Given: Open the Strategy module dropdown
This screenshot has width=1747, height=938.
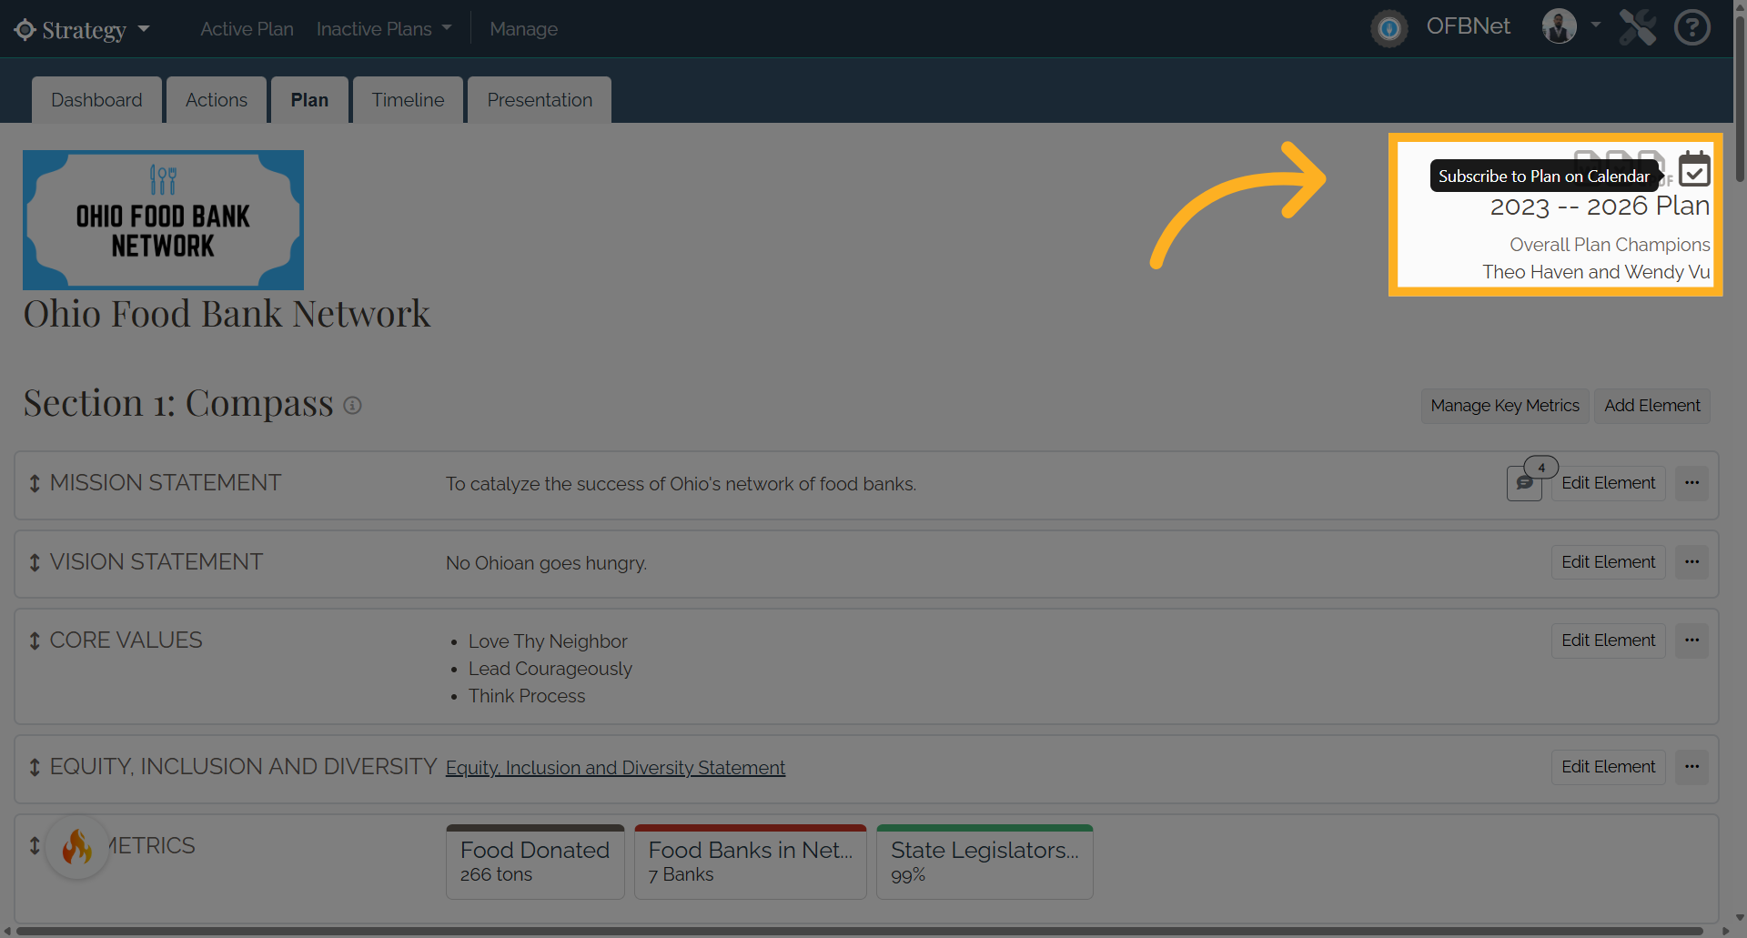Looking at the screenshot, I should click(81, 30).
